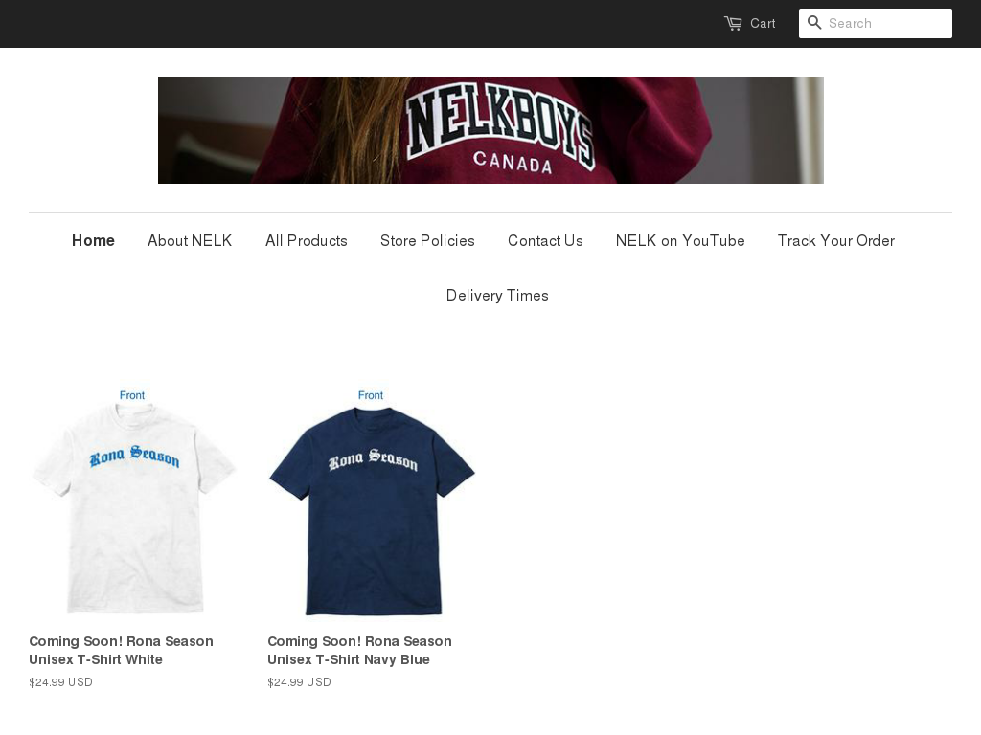Click the $24.99 USD price under the White shirt
This screenshot has width=981, height=735.
coord(60,681)
